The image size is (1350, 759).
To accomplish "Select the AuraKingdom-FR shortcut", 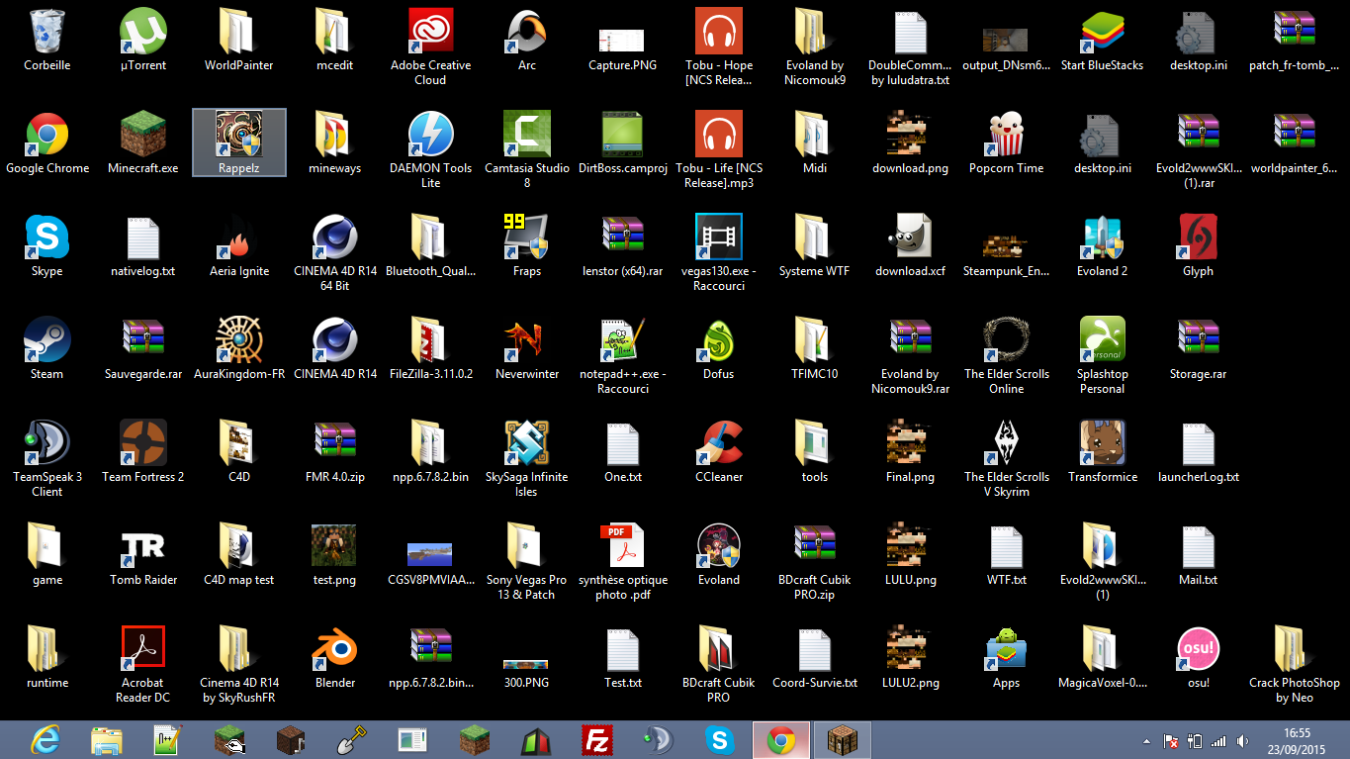I will pyautogui.click(x=239, y=348).
